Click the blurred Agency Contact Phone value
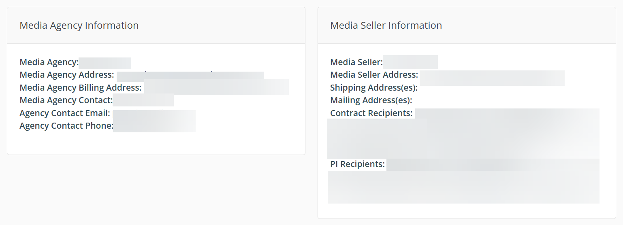The image size is (623, 225). [x=154, y=126]
